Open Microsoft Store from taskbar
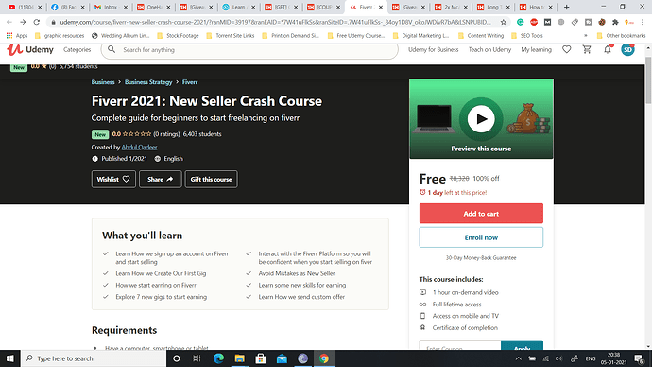 (261, 358)
